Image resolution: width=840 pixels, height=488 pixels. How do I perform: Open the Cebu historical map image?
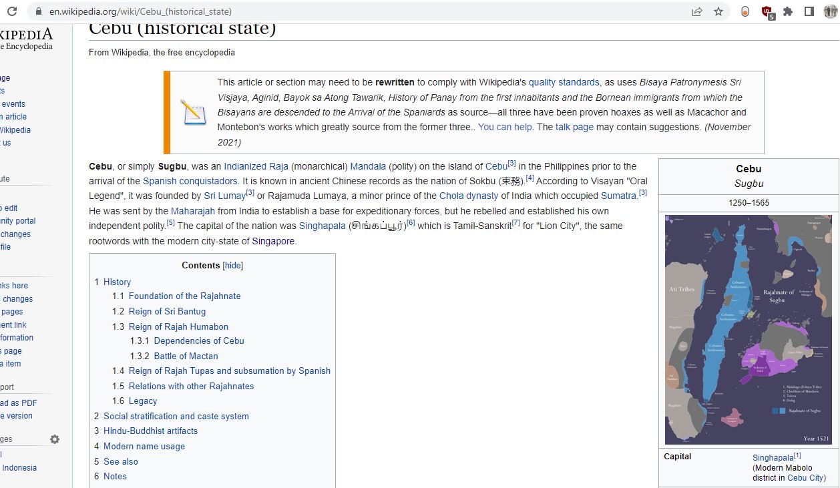749,329
